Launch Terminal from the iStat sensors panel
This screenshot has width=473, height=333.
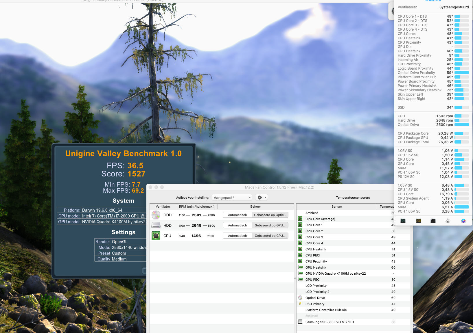pos(433,221)
